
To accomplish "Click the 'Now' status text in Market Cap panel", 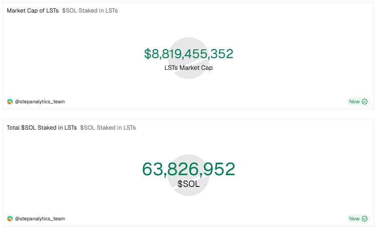I will [354, 102].
